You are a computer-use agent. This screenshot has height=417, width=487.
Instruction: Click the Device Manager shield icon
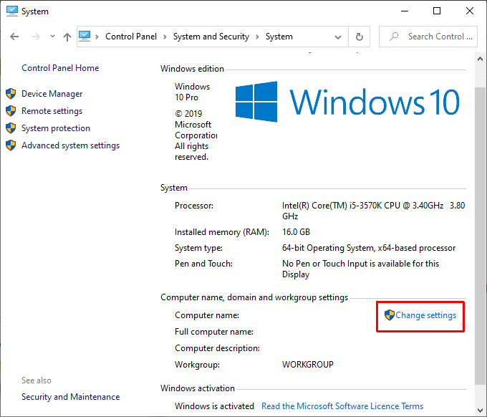click(x=11, y=94)
